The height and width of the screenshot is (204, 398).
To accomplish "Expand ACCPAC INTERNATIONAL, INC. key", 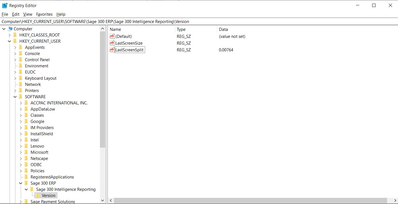I will [21, 103].
